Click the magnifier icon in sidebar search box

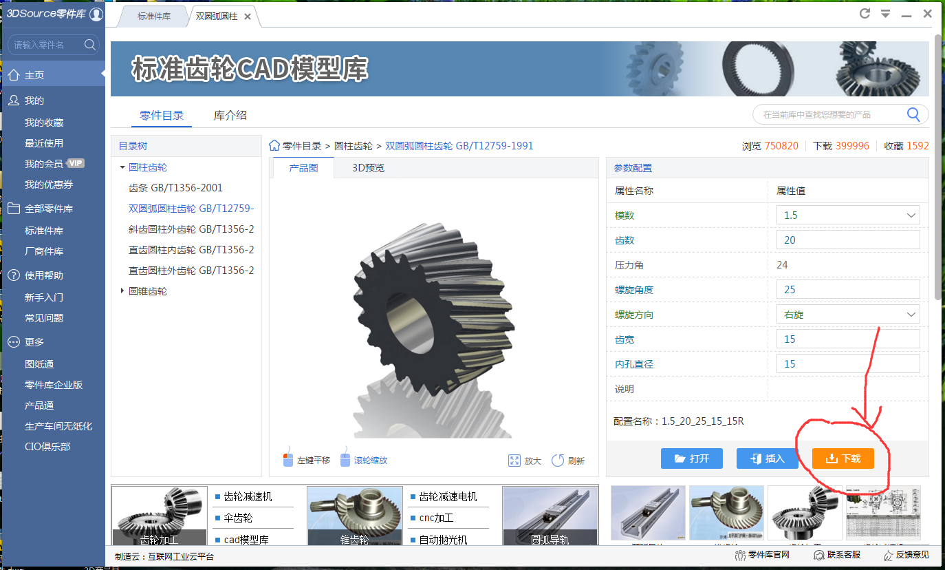click(x=89, y=45)
